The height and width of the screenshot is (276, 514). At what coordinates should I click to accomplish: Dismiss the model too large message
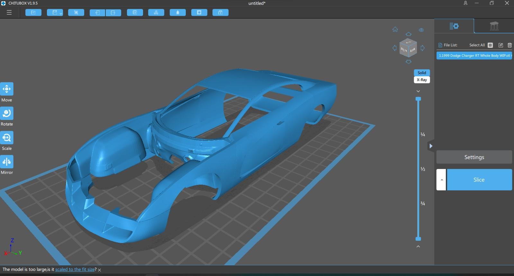[100, 270]
